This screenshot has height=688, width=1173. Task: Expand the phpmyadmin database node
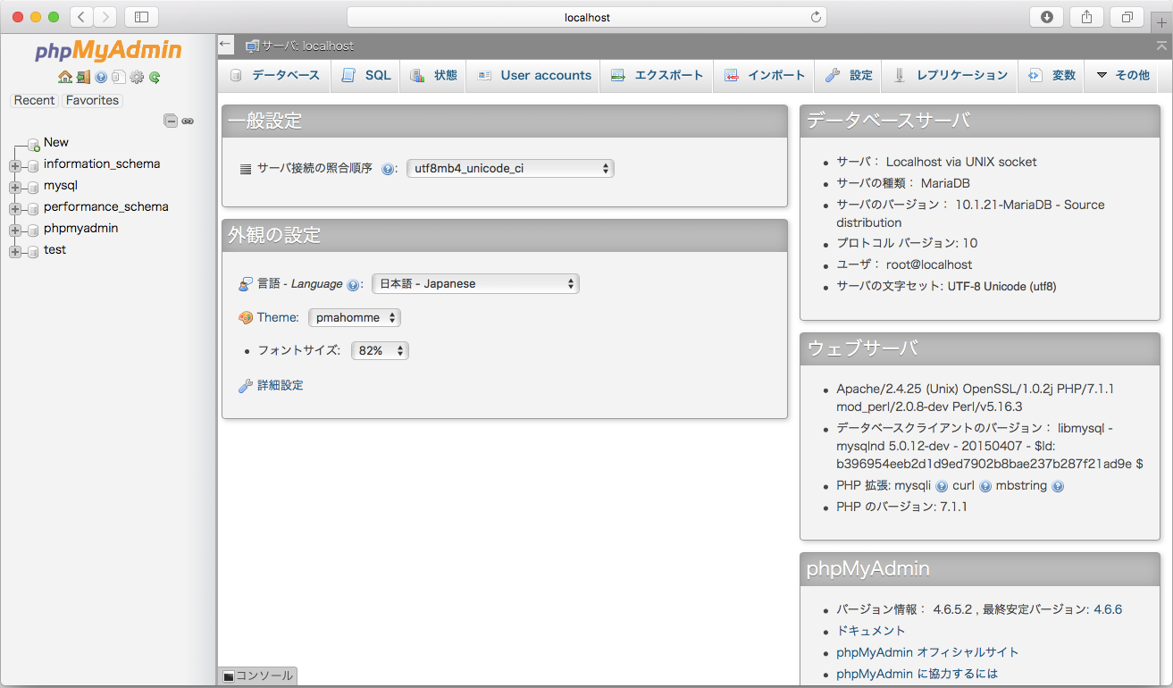[15, 230]
